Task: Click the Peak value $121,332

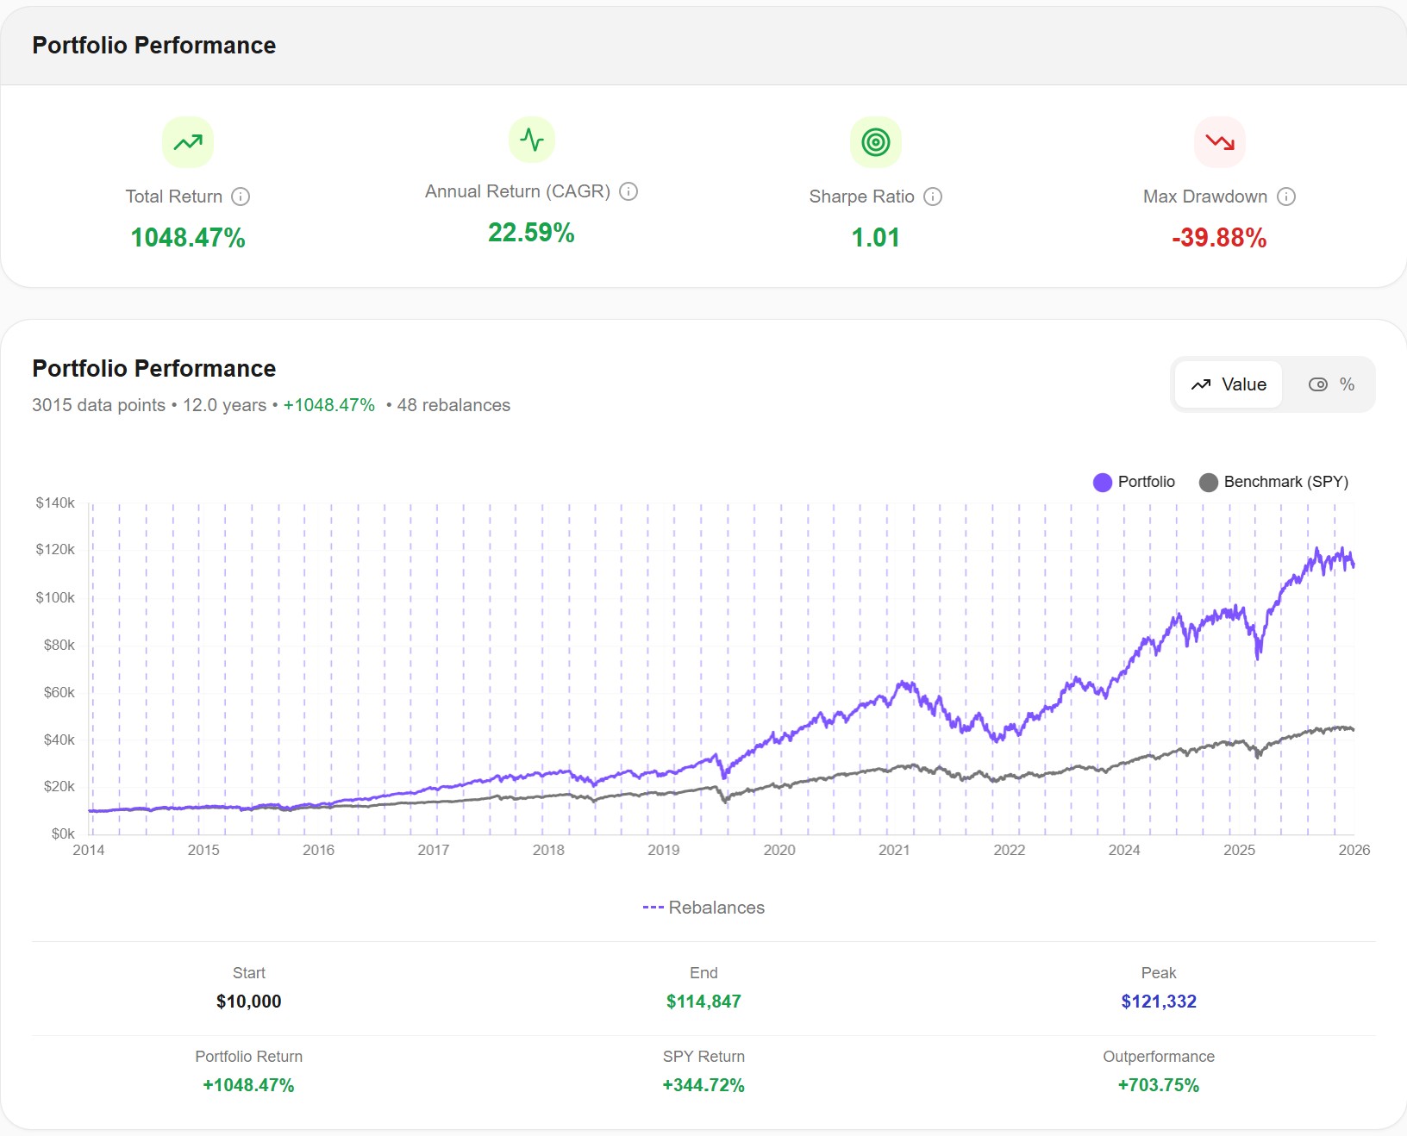Action: click(x=1159, y=1002)
